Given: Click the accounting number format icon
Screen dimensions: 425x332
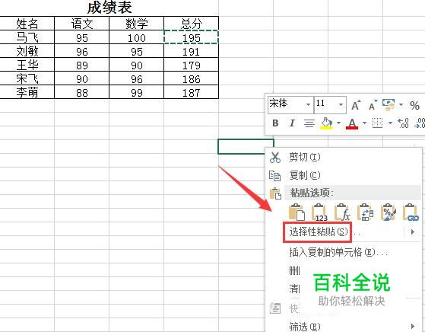Looking at the screenshot, I should point(389,105).
